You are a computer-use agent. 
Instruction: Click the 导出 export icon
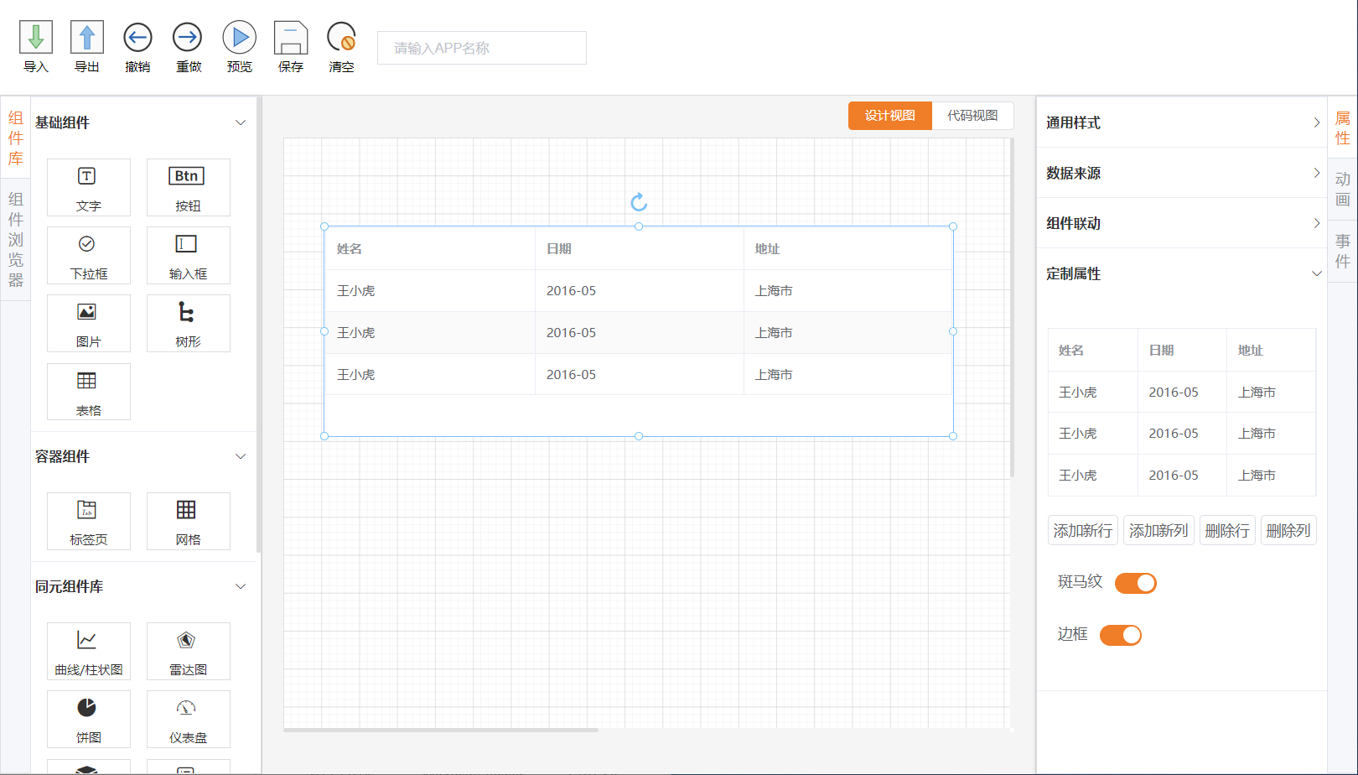(x=87, y=38)
